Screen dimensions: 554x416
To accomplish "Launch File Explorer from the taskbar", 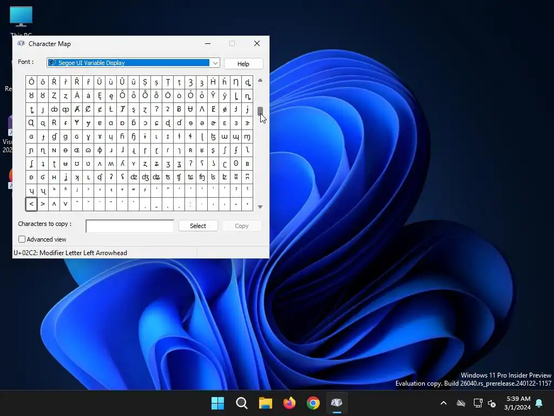I will tap(265, 403).
